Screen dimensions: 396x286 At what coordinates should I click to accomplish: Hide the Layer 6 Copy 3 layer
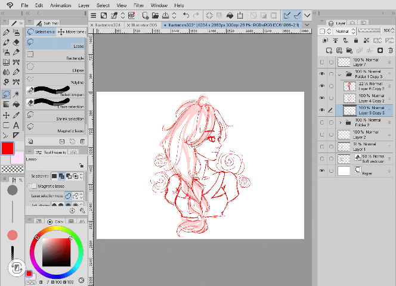pos(322,86)
